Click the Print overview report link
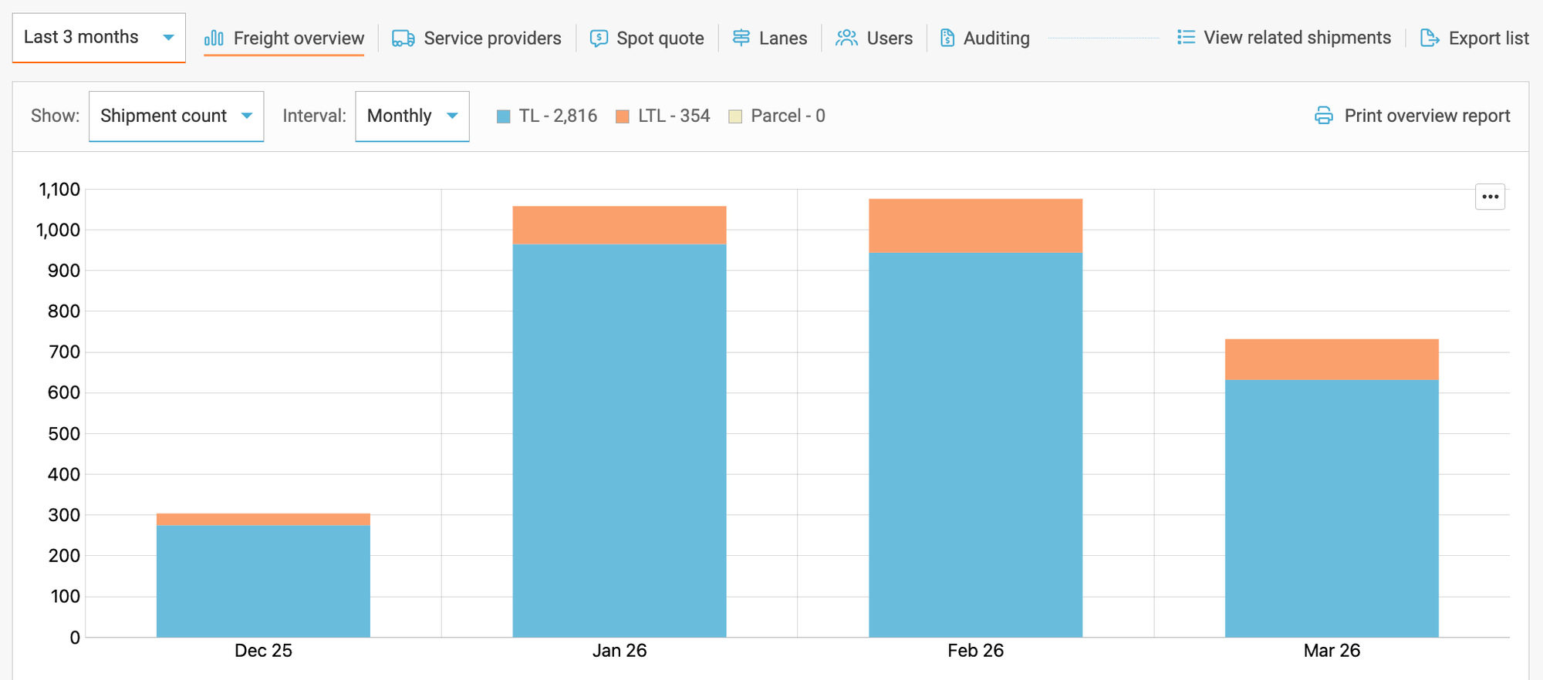Viewport: 1543px width, 680px height. (x=1427, y=116)
